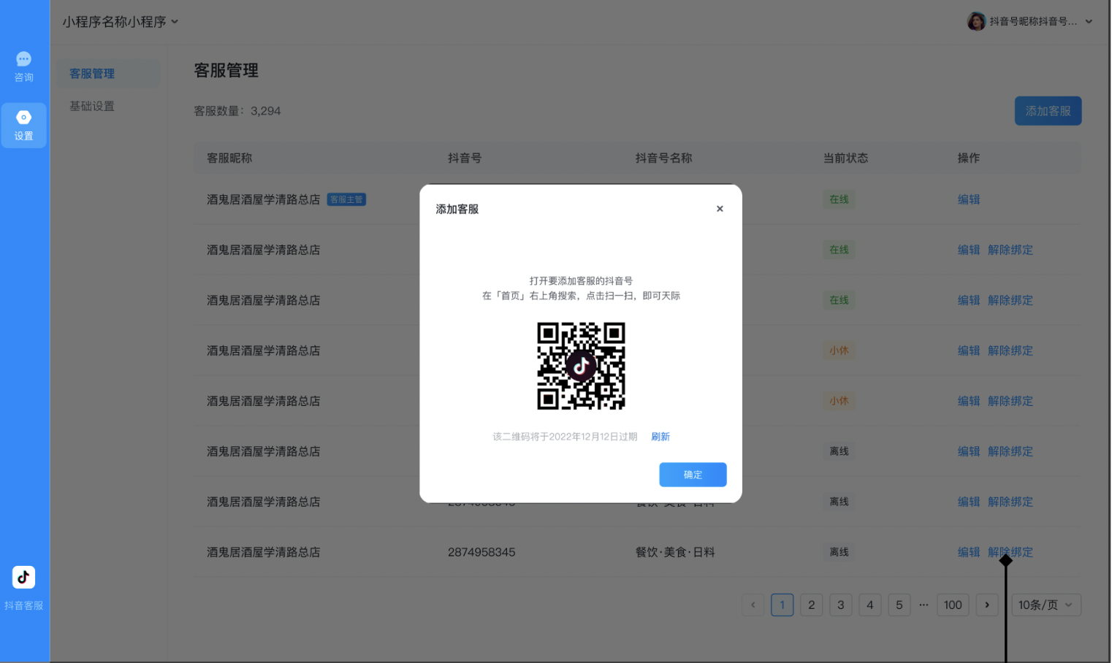Select page 4 in pagination

click(x=870, y=605)
